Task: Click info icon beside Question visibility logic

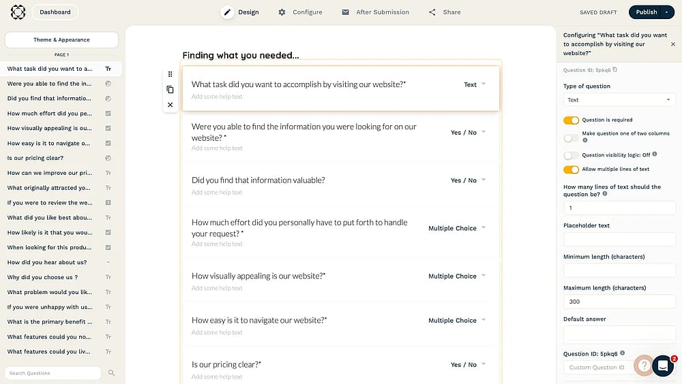Action: tap(655, 154)
